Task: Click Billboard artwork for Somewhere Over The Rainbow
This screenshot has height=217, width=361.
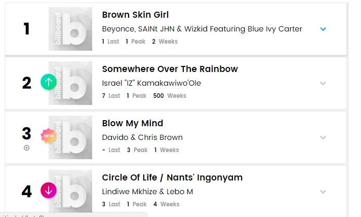Action: click(x=70, y=83)
